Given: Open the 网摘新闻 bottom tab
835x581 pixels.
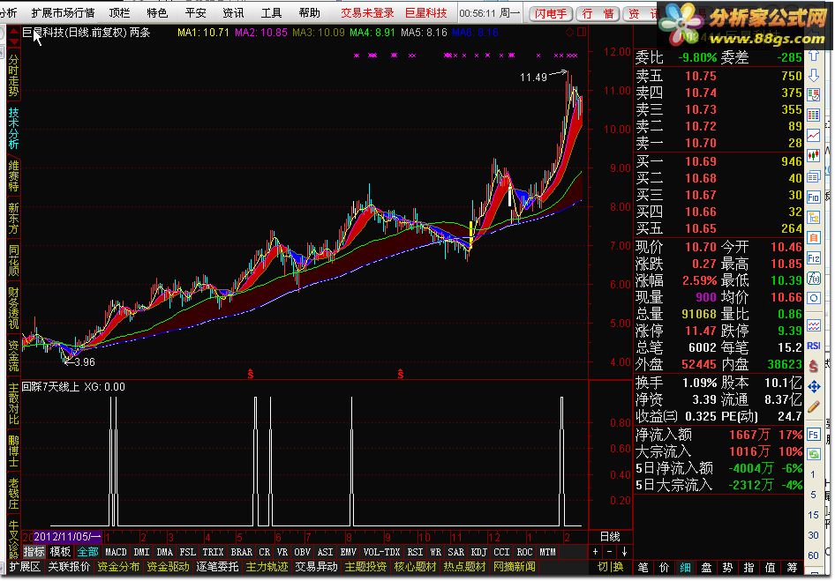Looking at the screenshot, I should coord(515,567).
